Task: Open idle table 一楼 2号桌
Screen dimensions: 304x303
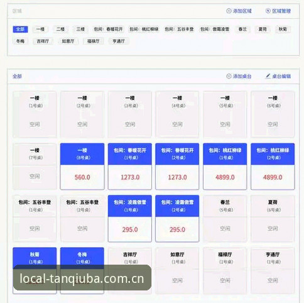Action: point(82,114)
